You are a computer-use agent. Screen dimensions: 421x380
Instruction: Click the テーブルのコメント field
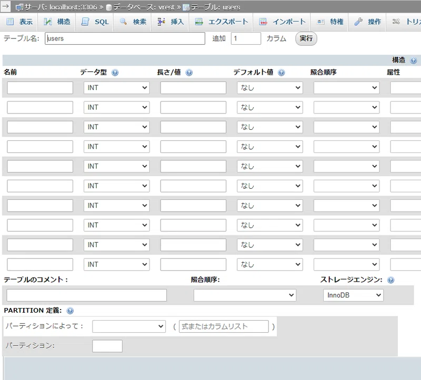[x=86, y=295]
